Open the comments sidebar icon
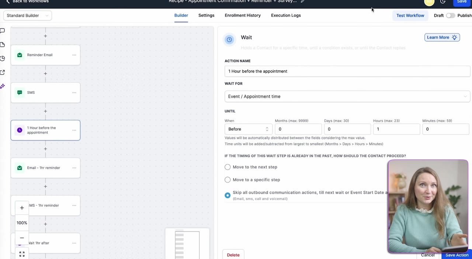This screenshot has height=259, width=472. (2, 31)
